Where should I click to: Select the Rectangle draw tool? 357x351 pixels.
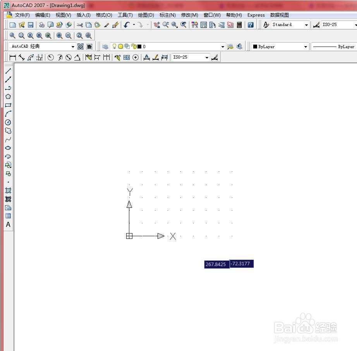[8, 105]
